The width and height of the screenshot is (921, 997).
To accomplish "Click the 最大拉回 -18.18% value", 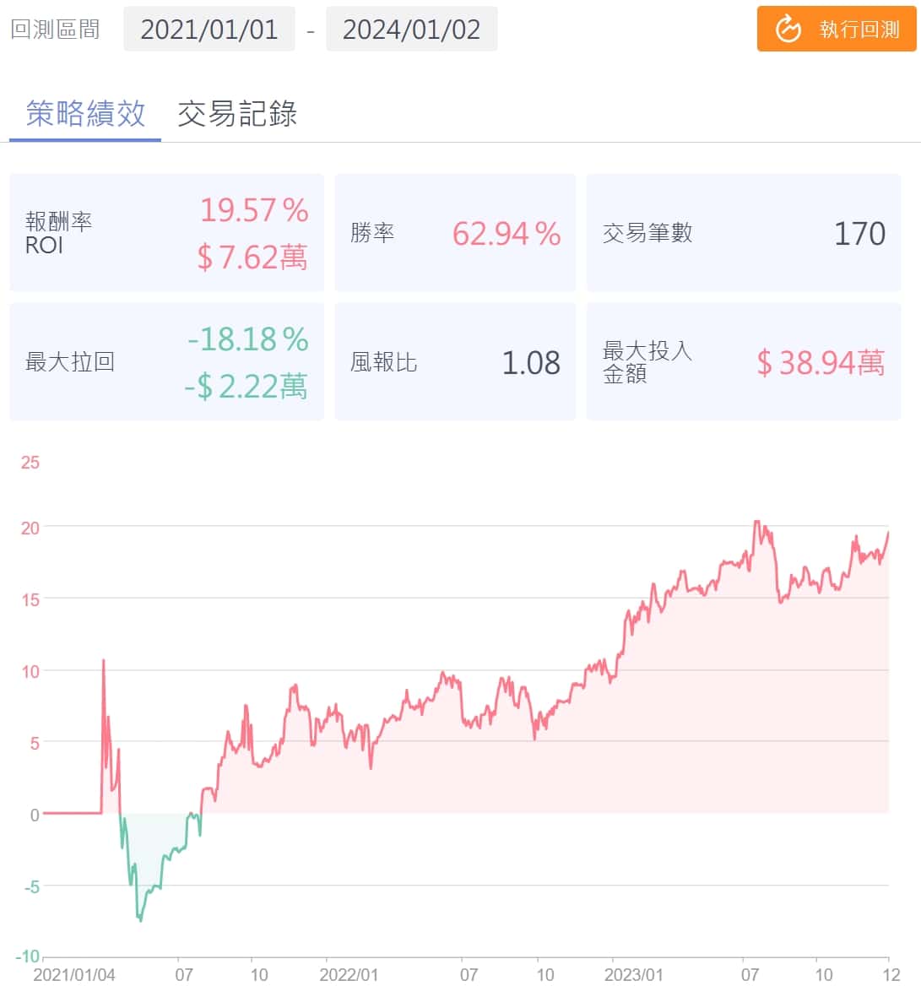I will point(248,339).
